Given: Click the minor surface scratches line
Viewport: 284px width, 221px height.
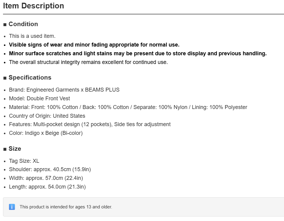Looking at the screenshot, I should pyautogui.click(x=138, y=53).
